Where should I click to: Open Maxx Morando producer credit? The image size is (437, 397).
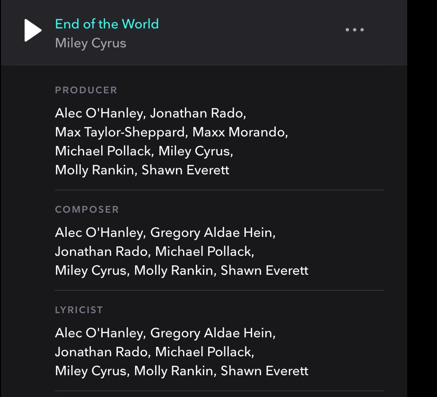click(238, 132)
